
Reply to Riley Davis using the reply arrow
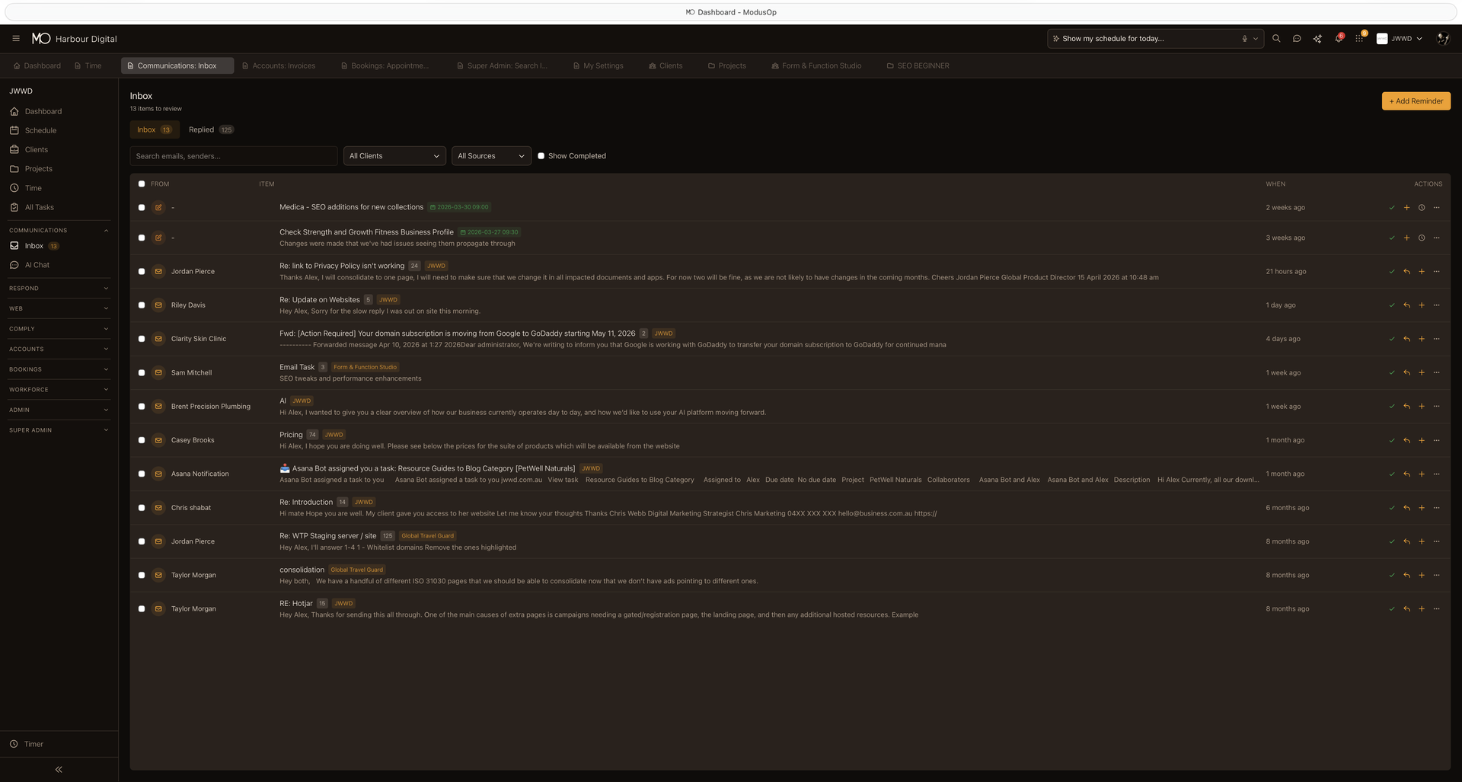[1406, 305]
